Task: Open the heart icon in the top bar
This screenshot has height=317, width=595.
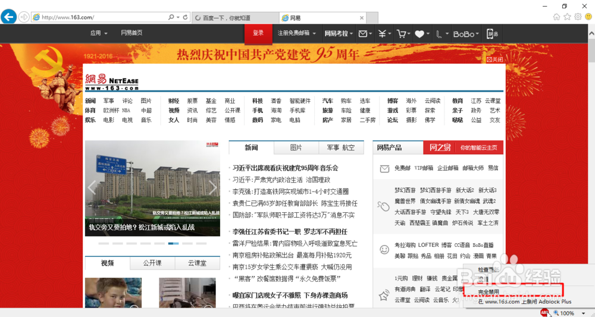Action: point(419,34)
